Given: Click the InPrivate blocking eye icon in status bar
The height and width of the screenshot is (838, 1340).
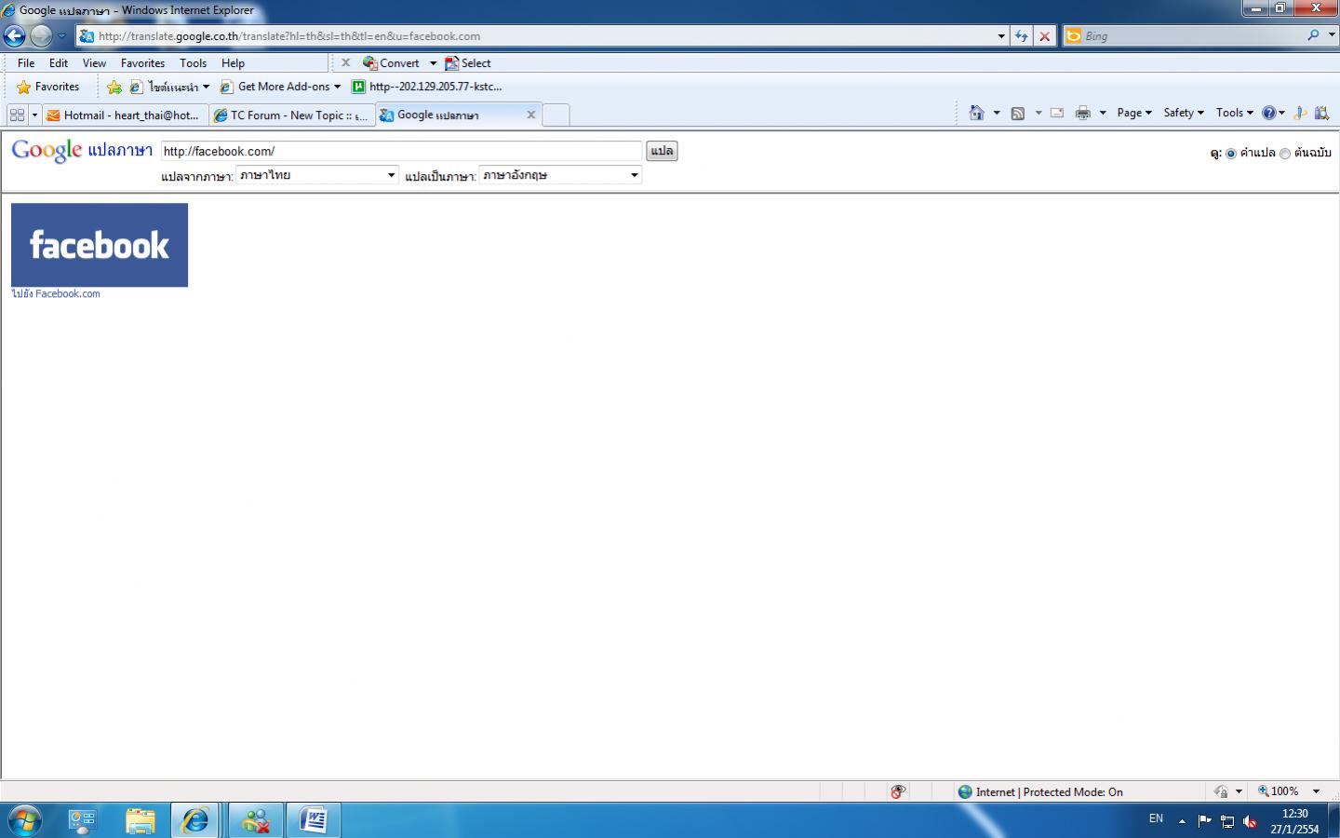Looking at the screenshot, I should [x=898, y=791].
